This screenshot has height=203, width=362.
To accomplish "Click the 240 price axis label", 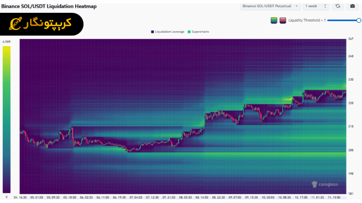I will tap(351, 56).
